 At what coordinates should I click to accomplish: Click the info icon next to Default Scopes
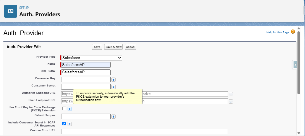click(113, 116)
